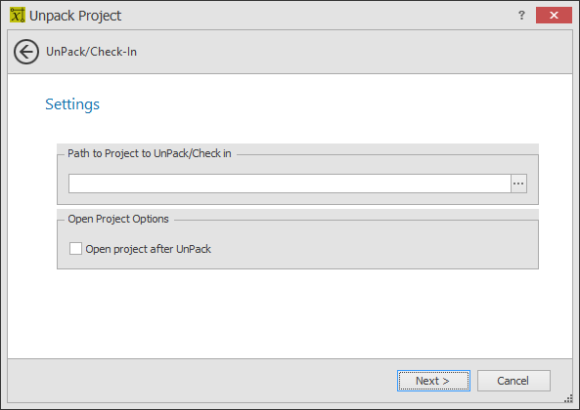580x410 pixels.
Task: Click the gray footer bar left of Next
Action: [200, 381]
